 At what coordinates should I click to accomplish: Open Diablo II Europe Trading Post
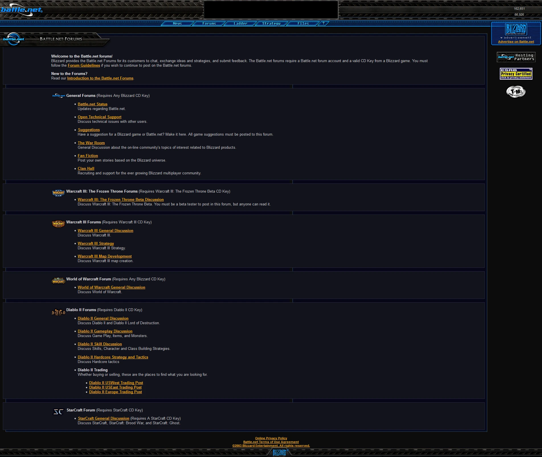click(116, 392)
